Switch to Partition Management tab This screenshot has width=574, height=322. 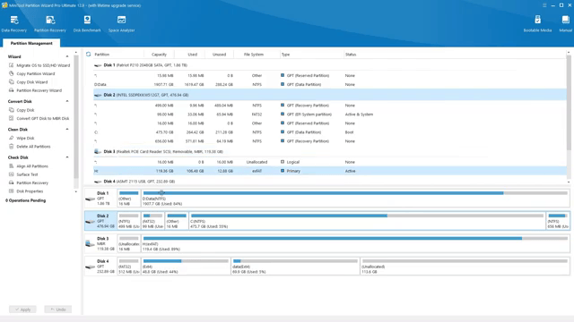[31, 43]
